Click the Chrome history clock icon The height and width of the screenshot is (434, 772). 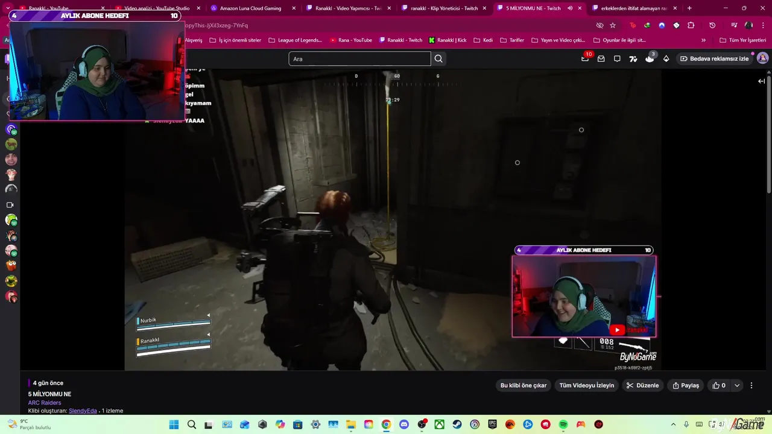click(712, 25)
